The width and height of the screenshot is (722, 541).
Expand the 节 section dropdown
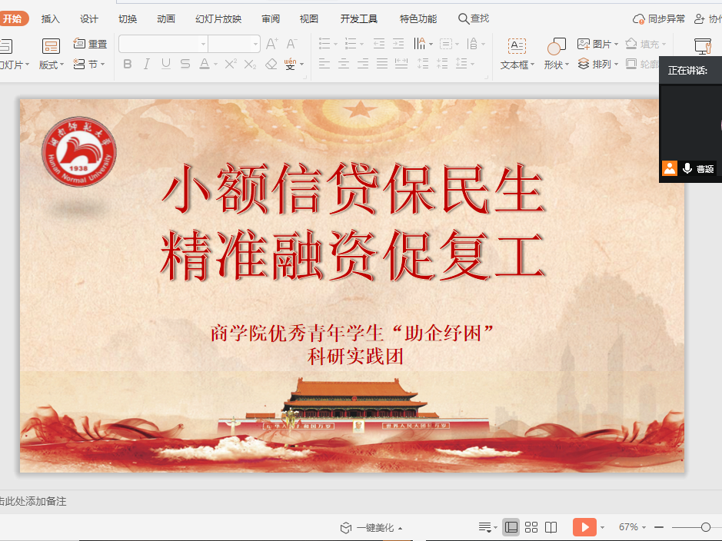103,65
